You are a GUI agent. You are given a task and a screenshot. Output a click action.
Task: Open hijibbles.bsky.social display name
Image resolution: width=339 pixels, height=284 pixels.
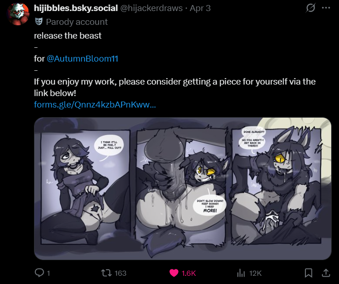[x=76, y=8]
